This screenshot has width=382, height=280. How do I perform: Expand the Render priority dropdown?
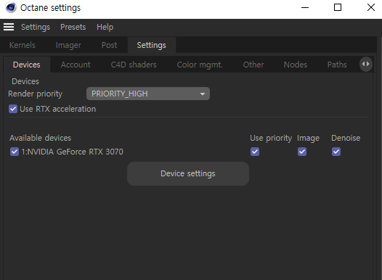(148, 94)
